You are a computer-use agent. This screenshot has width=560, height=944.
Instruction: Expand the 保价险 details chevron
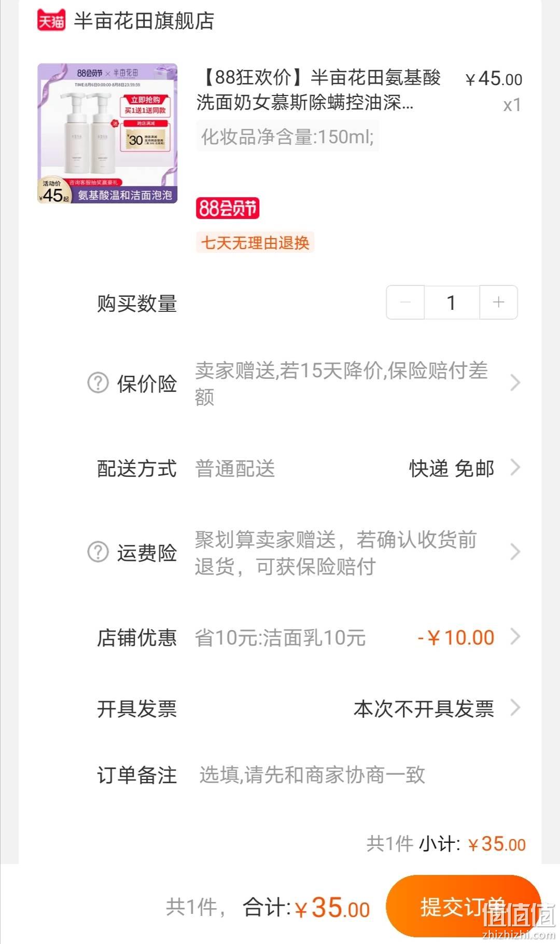click(514, 383)
